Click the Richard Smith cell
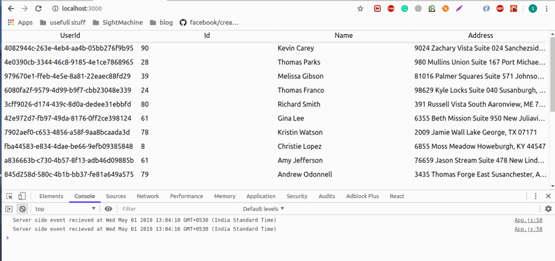Screen dimensions: 555x261 pos(299,104)
